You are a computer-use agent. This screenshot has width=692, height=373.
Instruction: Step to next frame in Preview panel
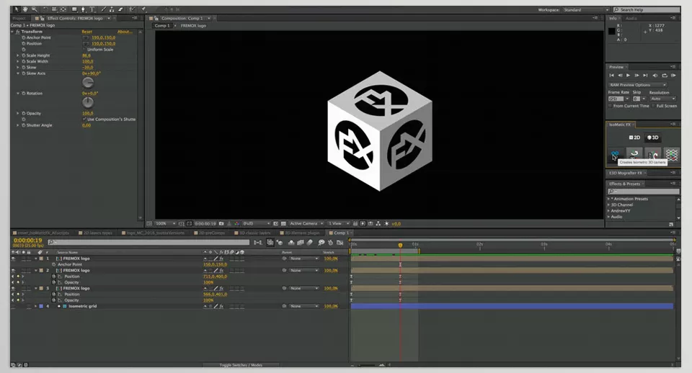pyautogui.click(x=636, y=76)
